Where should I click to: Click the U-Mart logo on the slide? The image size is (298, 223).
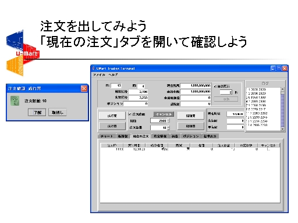coord(22,53)
